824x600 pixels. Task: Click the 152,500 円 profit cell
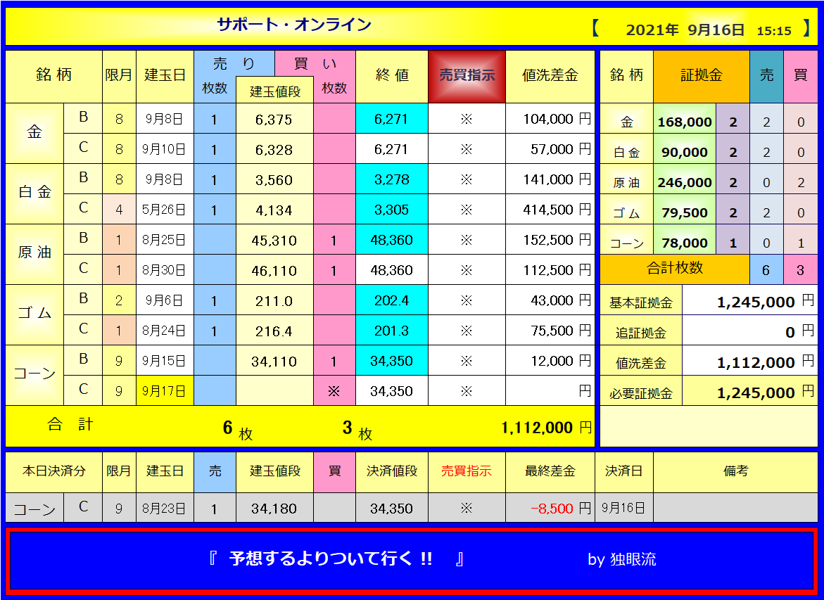click(550, 240)
